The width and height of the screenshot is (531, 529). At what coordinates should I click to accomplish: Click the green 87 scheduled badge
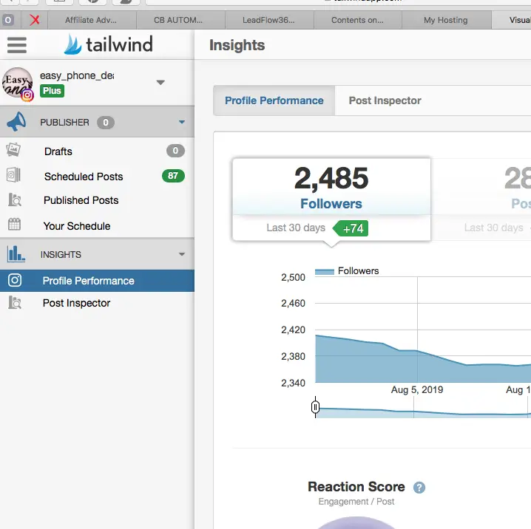173,176
